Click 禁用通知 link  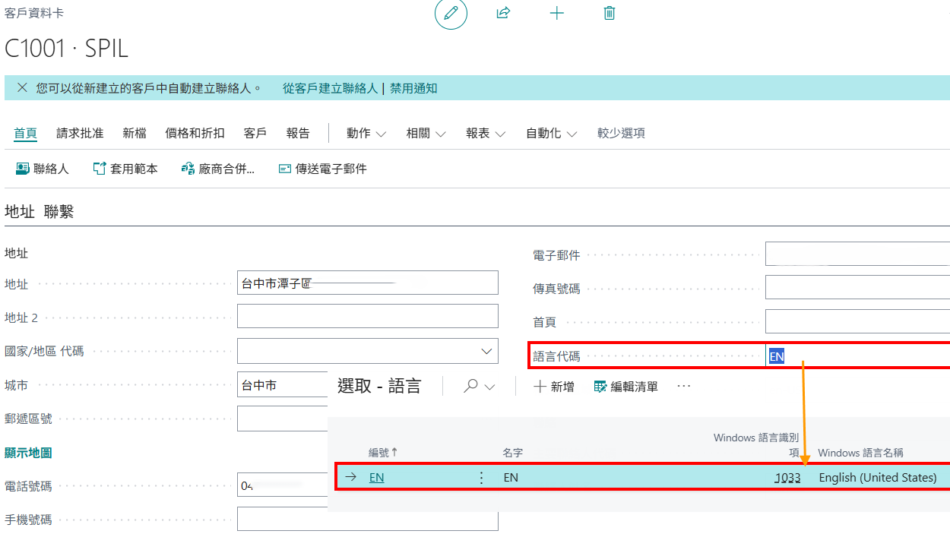point(413,88)
